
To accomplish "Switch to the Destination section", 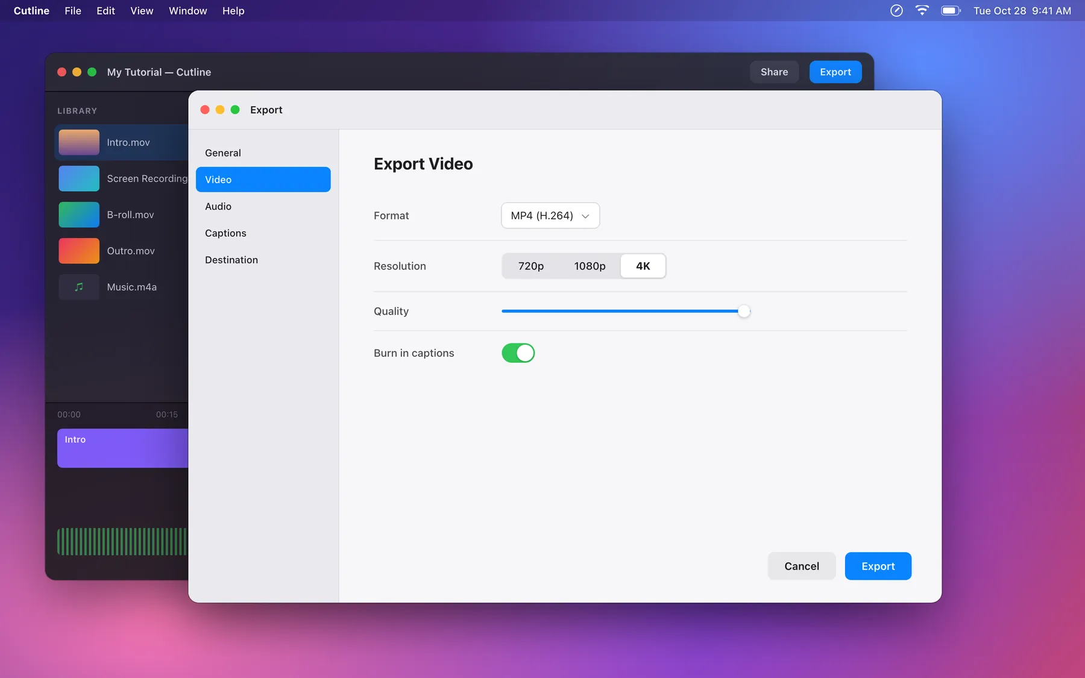I will point(263,260).
